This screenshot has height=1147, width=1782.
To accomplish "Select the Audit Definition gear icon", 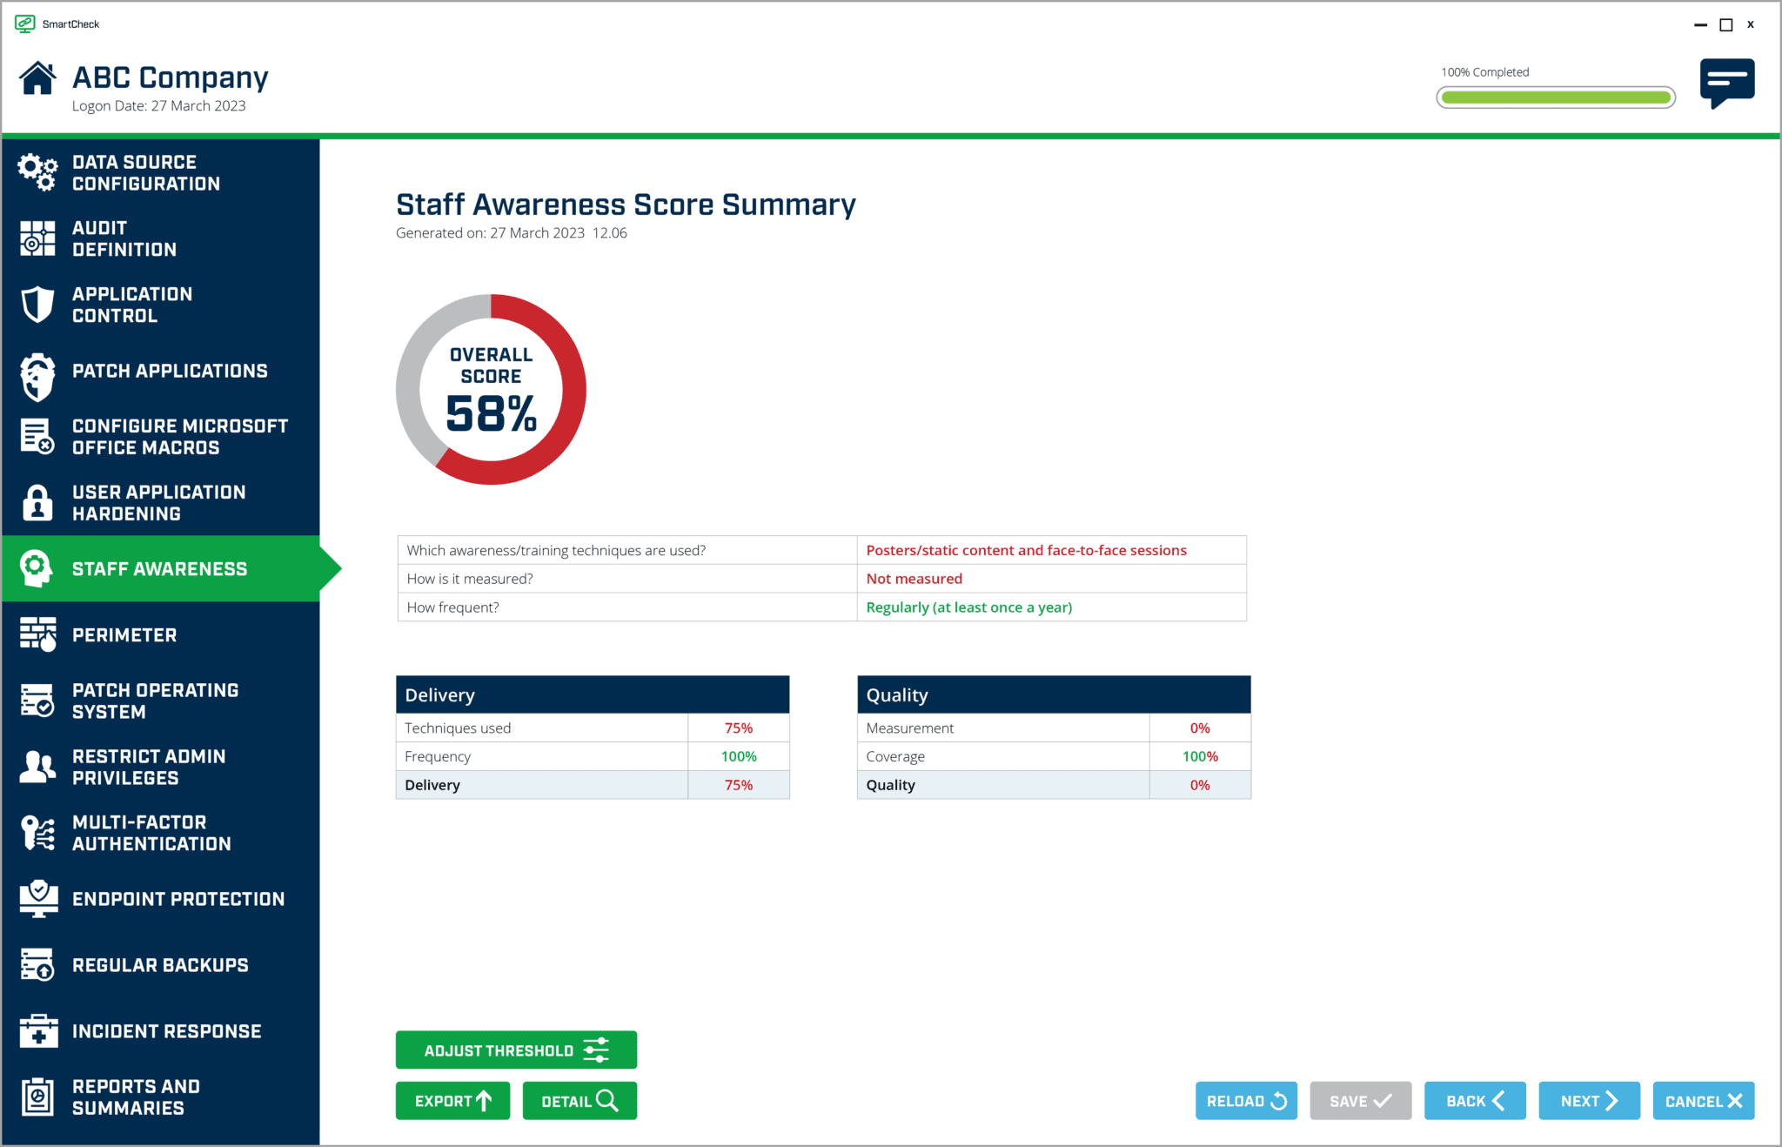I will 37,238.
